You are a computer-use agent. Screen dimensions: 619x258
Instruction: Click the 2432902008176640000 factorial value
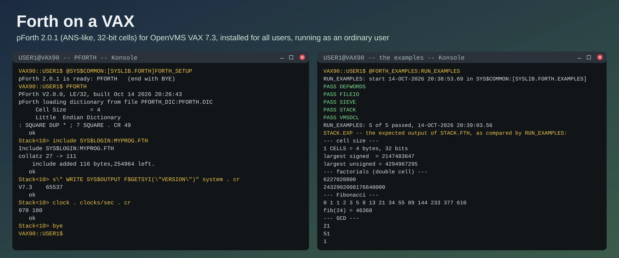pos(354,187)
